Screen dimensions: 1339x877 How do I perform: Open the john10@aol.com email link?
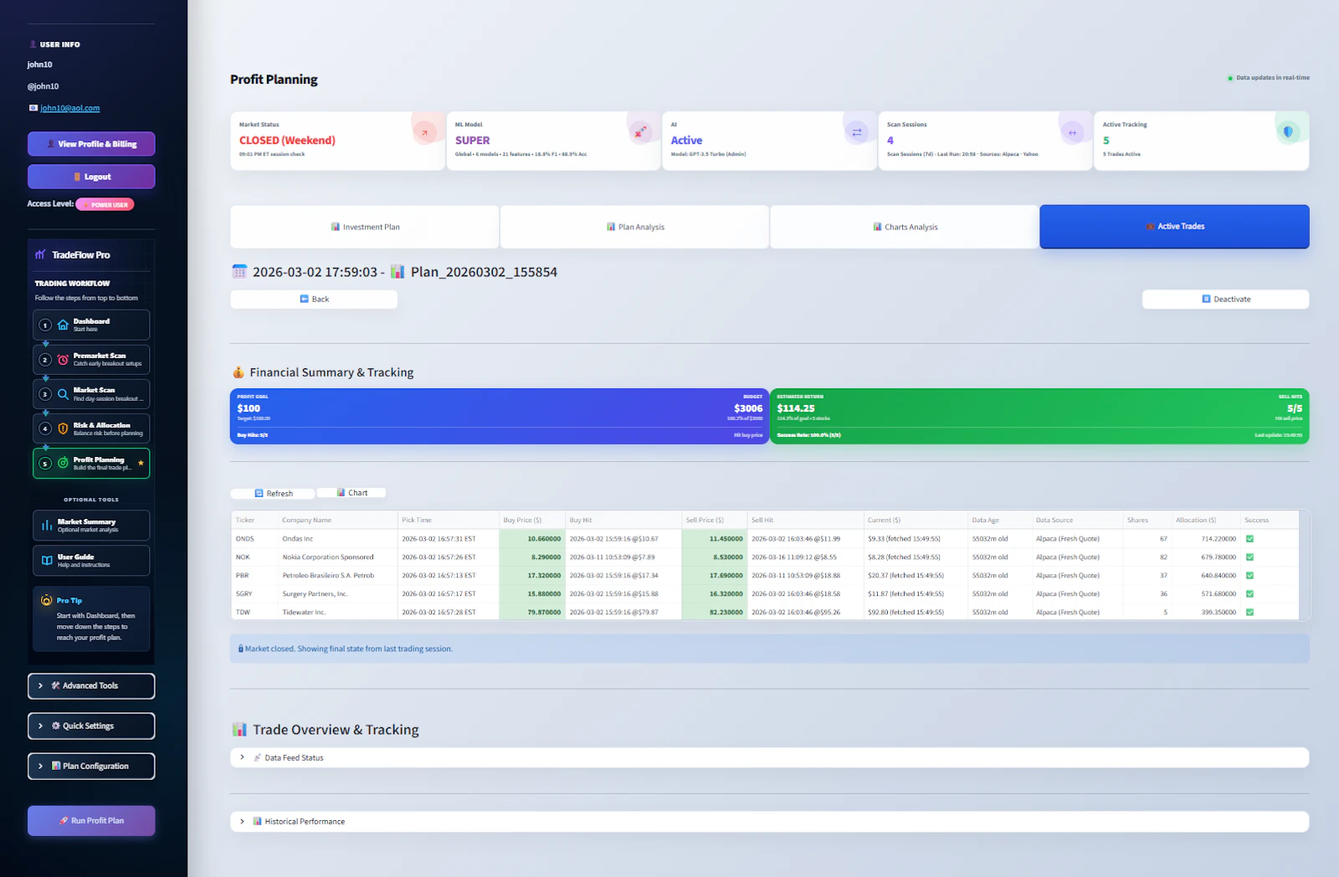(70, 108)
